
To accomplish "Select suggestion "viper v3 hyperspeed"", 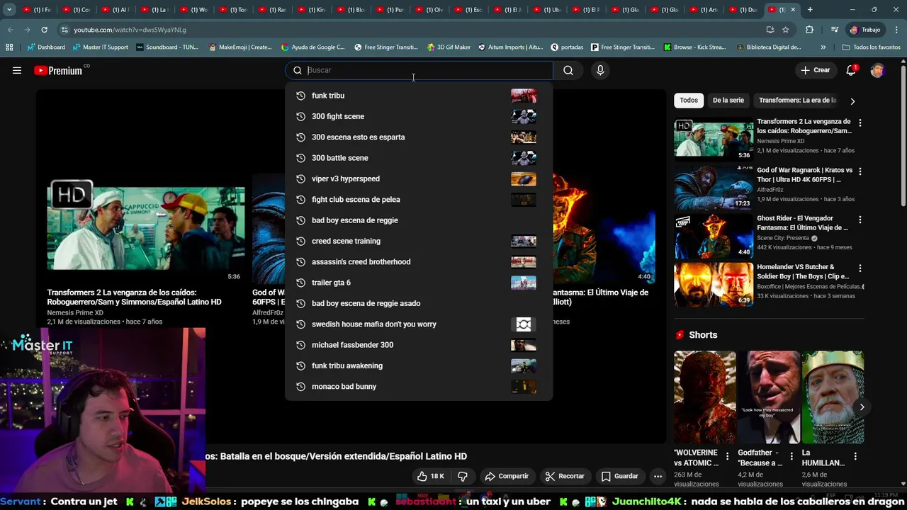I will click(418, 178).
